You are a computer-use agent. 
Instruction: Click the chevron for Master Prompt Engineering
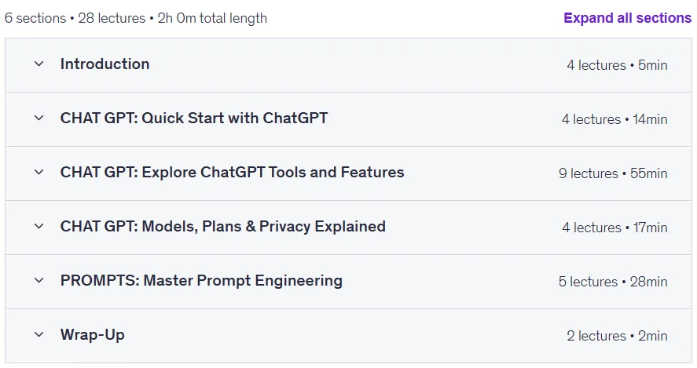point(39,281)
